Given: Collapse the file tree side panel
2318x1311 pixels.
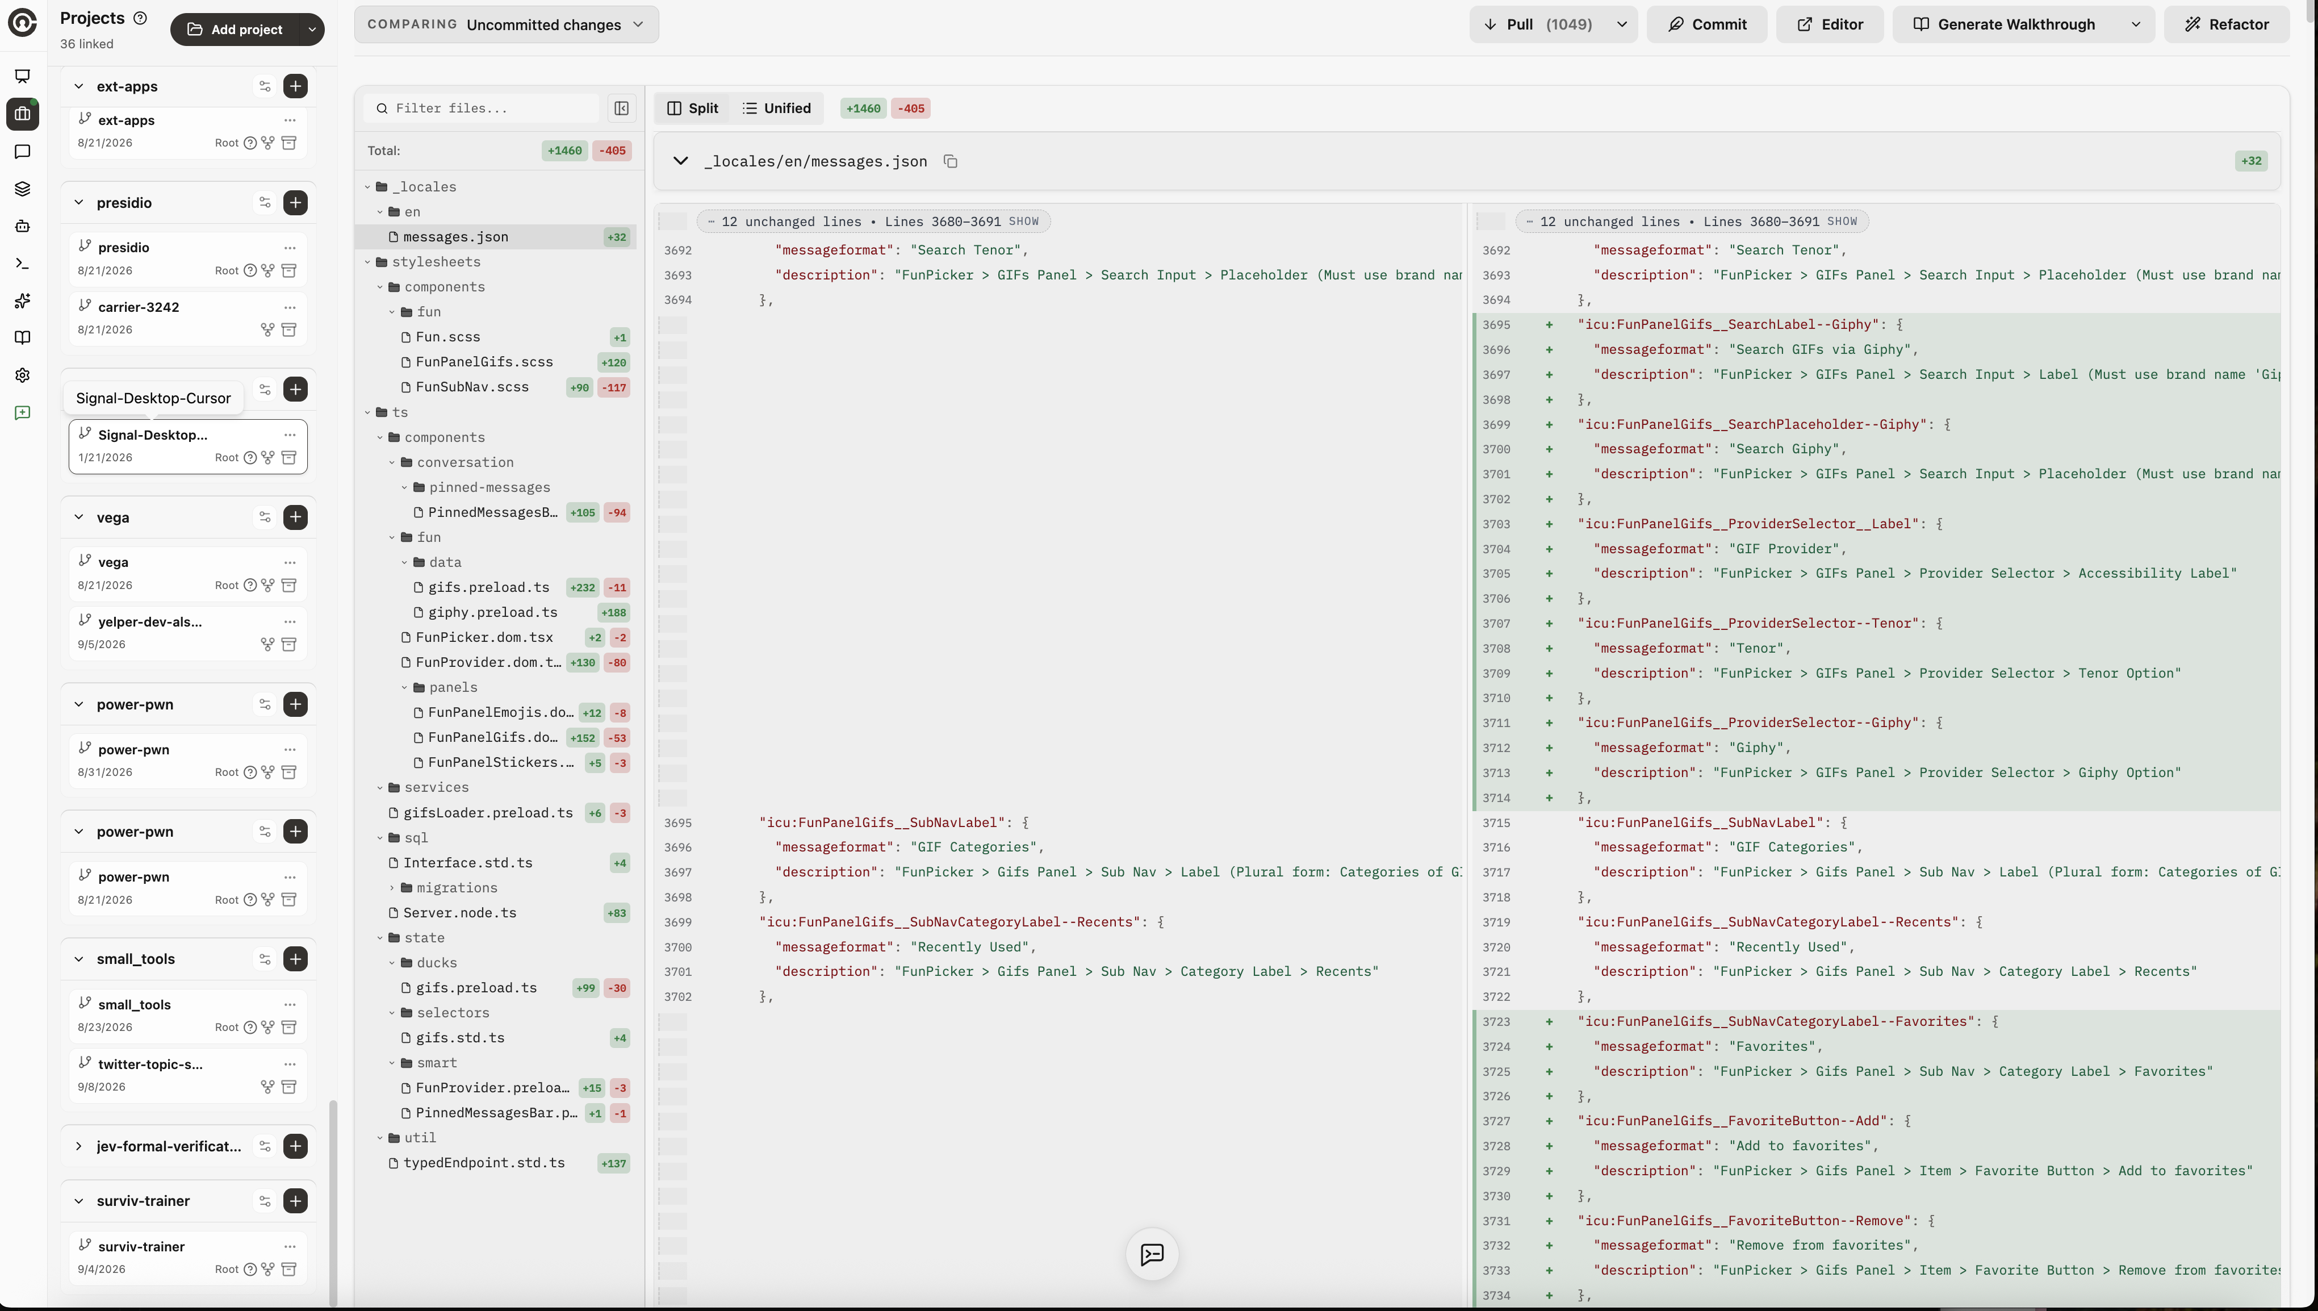Looking at the screenshot, I should [x=621, y=108].
